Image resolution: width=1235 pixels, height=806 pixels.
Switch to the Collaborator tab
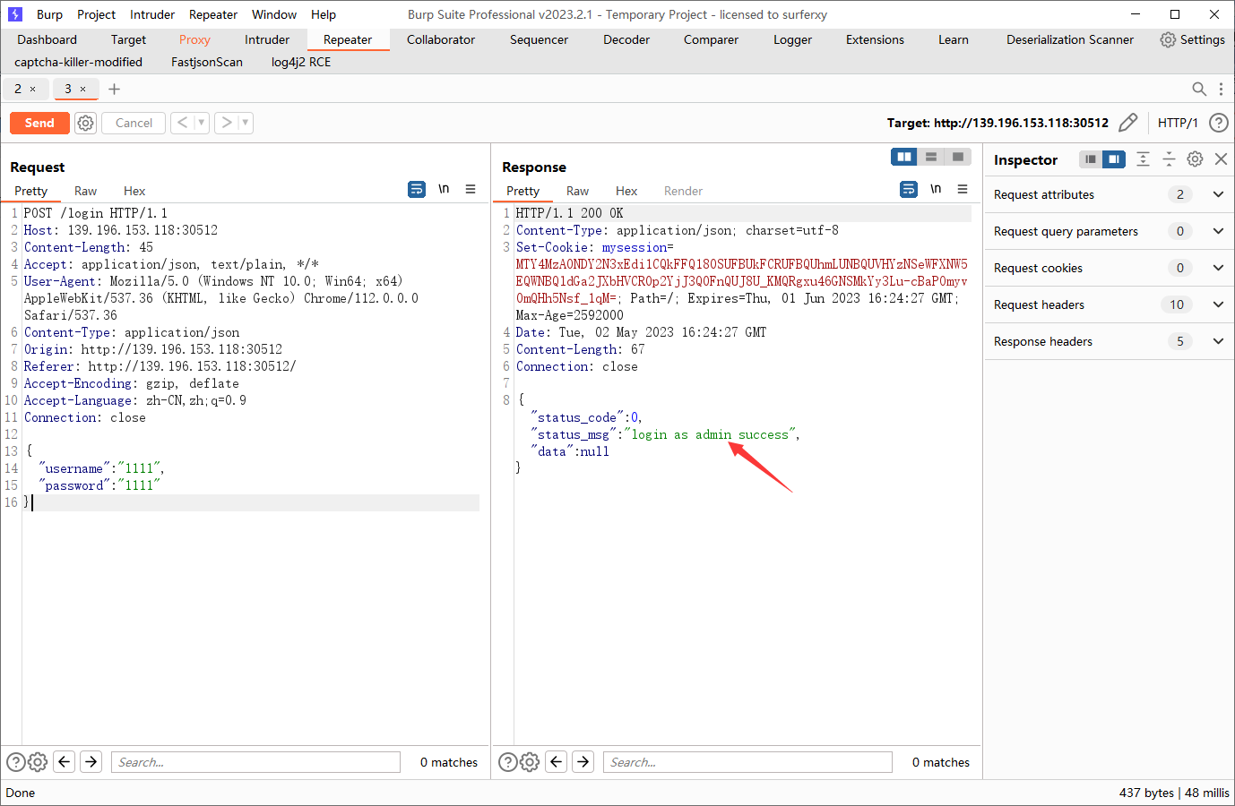[441, 39]
